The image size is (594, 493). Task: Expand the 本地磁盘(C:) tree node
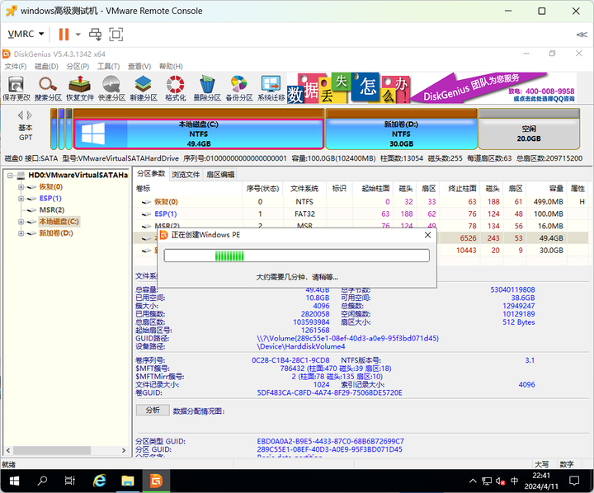pos(21,222)
